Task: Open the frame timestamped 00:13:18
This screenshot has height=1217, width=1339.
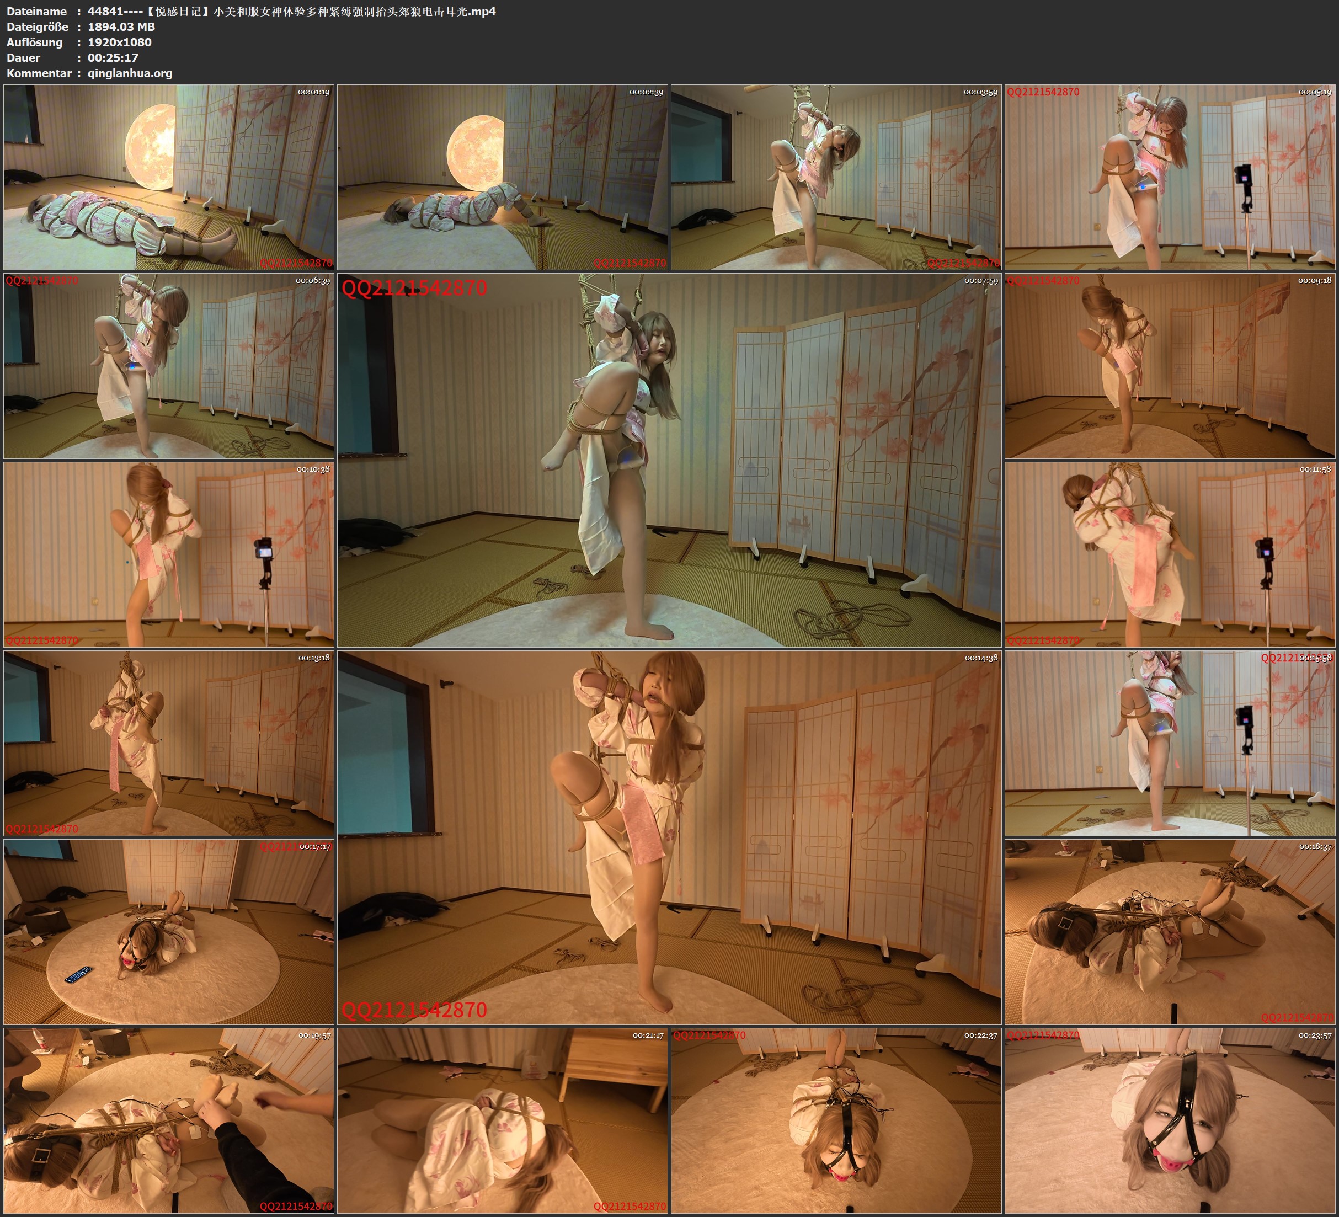Action: [169, 743]
